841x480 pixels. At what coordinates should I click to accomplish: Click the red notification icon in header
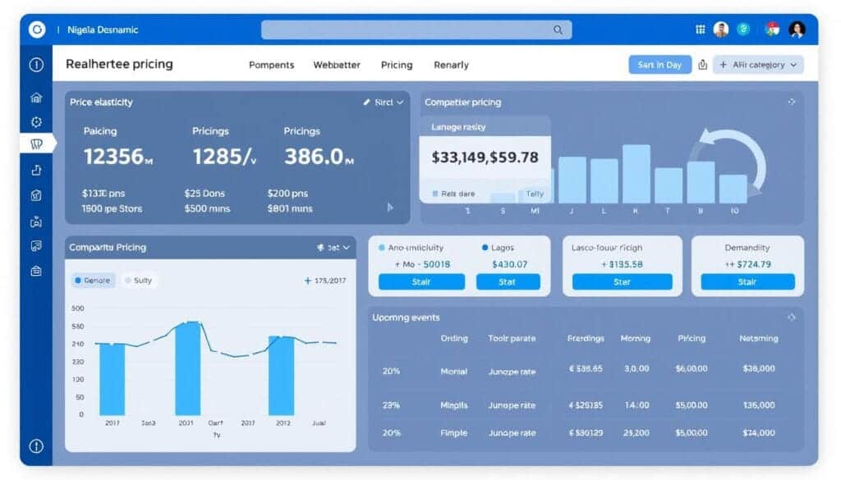[772, 29]
